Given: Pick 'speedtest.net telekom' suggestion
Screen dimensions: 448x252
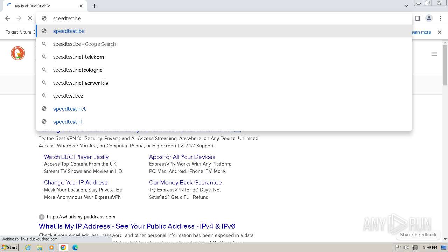Looking at the screenshot, I should (224, 57).
